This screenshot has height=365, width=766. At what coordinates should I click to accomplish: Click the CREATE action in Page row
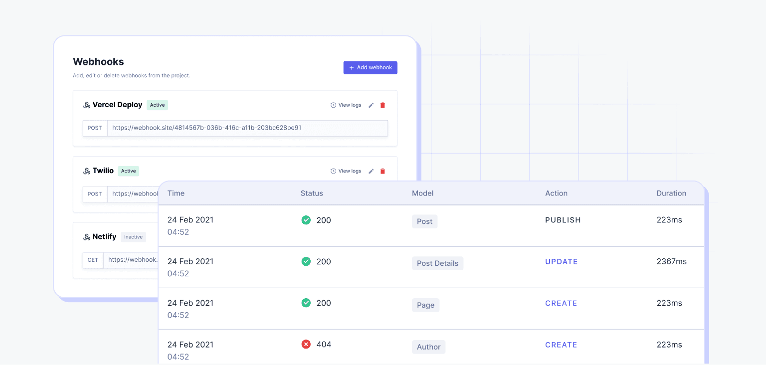(x=561, y=303)
